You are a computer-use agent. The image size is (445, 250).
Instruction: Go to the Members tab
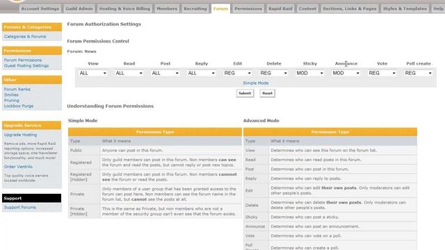[167, 8]
